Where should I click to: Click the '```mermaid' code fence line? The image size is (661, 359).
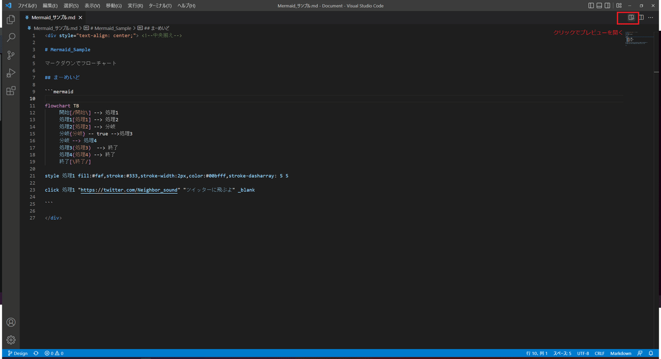[x=59, y=91]
